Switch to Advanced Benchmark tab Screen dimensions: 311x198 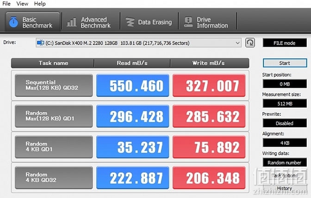(91, 22)
